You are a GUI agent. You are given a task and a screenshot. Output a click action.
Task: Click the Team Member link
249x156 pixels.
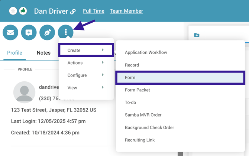point(126,11)
